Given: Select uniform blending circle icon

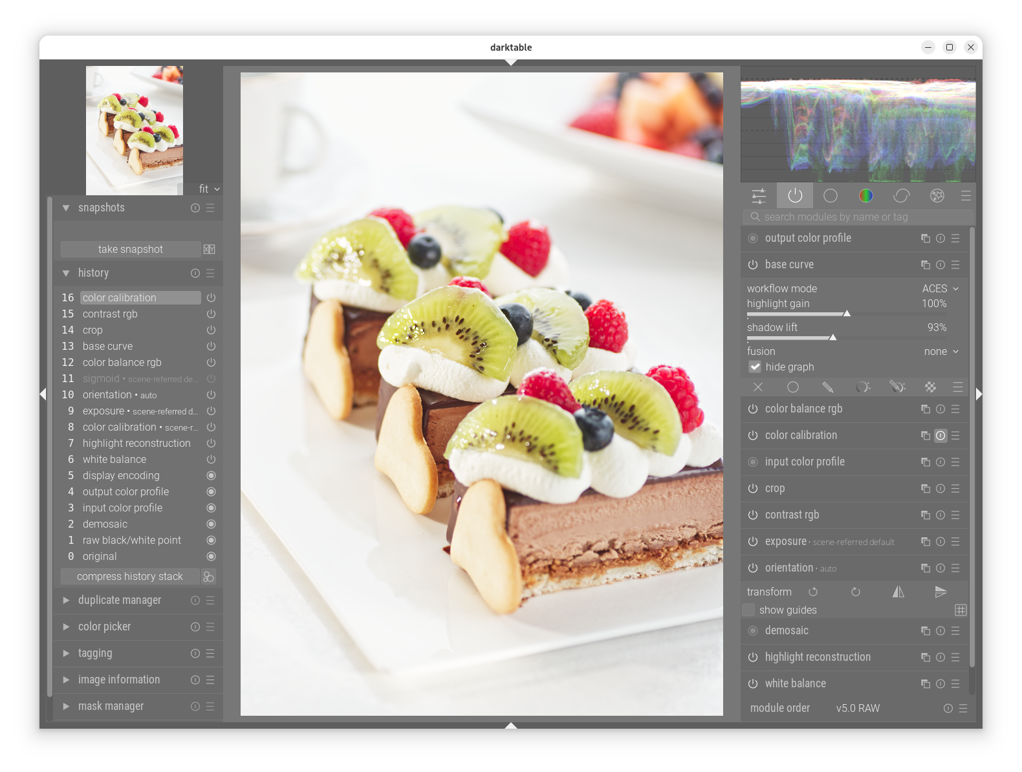Looking at the screenshot, I should (793, 387).
